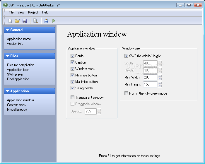Click the Min. Width input field
Image resolution: width=205 pixels, height=164 pixels.
150,77
